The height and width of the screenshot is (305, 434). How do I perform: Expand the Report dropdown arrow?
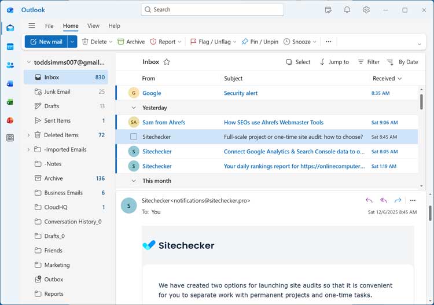[x=179, y=42]
